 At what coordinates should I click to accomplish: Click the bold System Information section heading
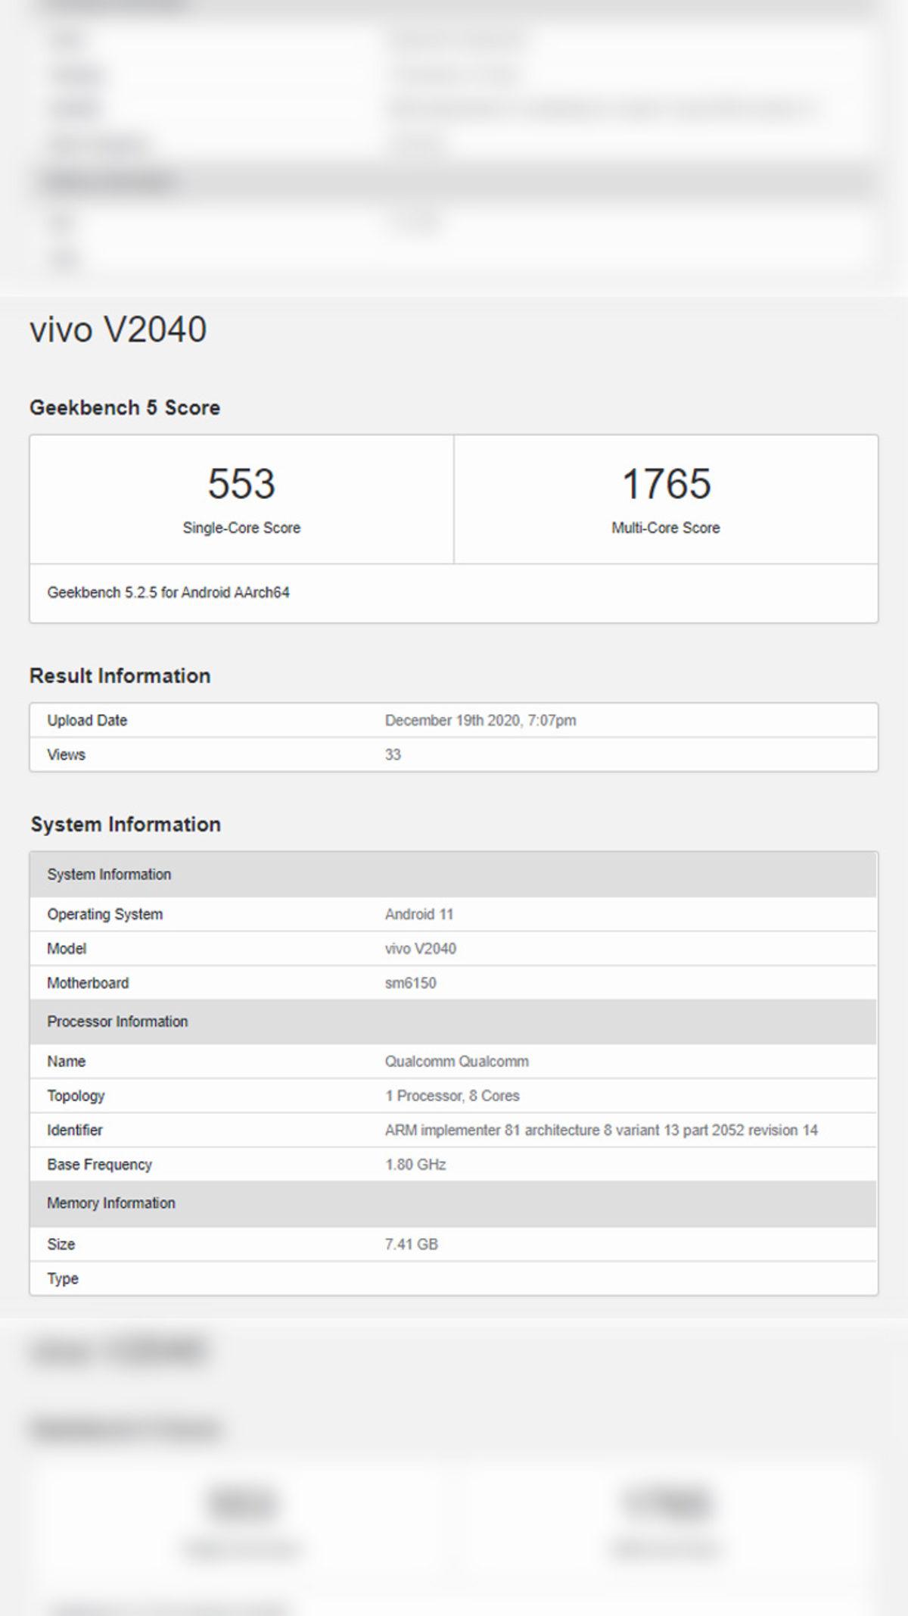pos(126,824)
